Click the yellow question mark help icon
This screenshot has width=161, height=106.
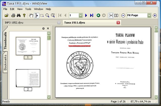pos(24,15)
